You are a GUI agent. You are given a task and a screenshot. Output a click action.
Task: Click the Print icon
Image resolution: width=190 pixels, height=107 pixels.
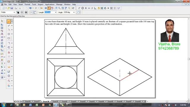point(16,8)
